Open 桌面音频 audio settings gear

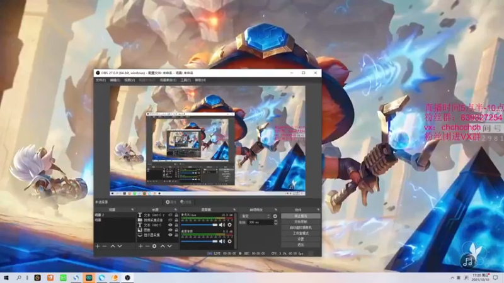[229, 241]
